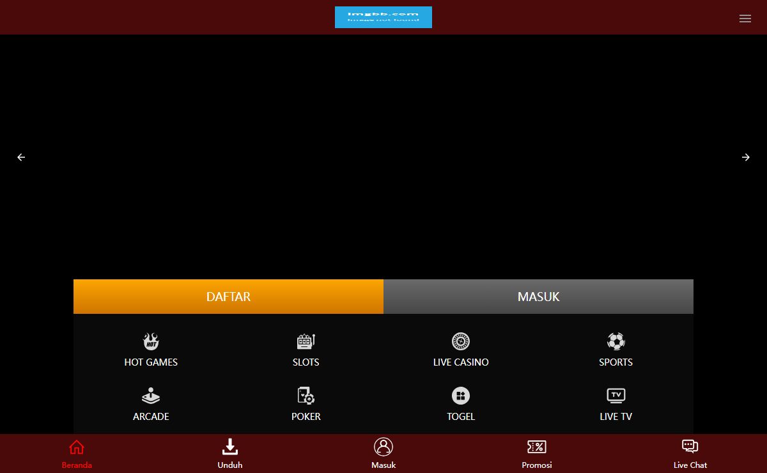
Task: Open the Live Casino roulette icon
Action: point(460,341)
